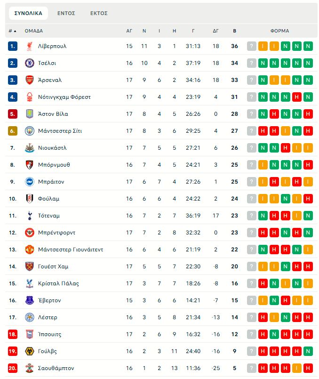The width and height of the screenshot is (319, 379).
Task: Open the Μάντσεστερ Γιουνάιτεντ team link
Action: (70, 250)
